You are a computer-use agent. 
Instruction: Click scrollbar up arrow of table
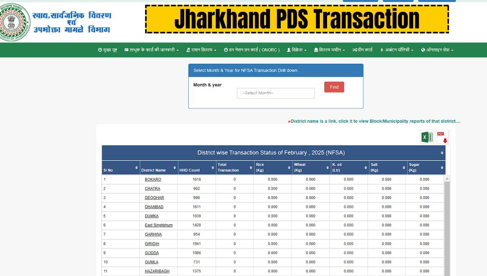click(x=447, y=178)
